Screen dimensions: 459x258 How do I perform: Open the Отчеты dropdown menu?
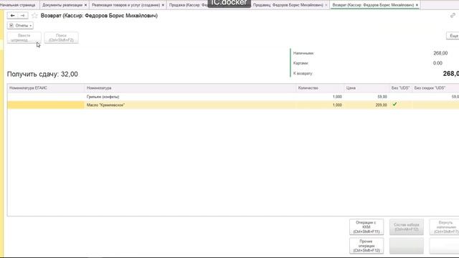coord(20,26)
